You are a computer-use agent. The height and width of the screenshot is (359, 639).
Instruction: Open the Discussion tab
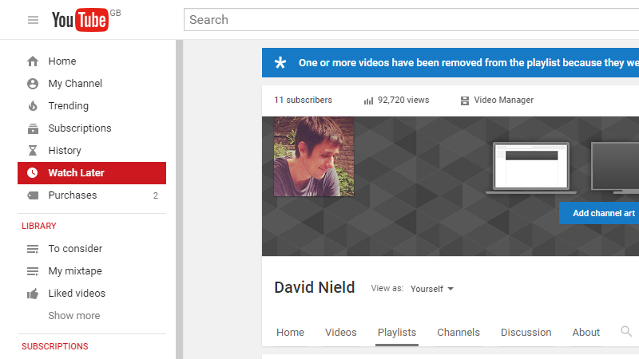(x=526, y=333)
